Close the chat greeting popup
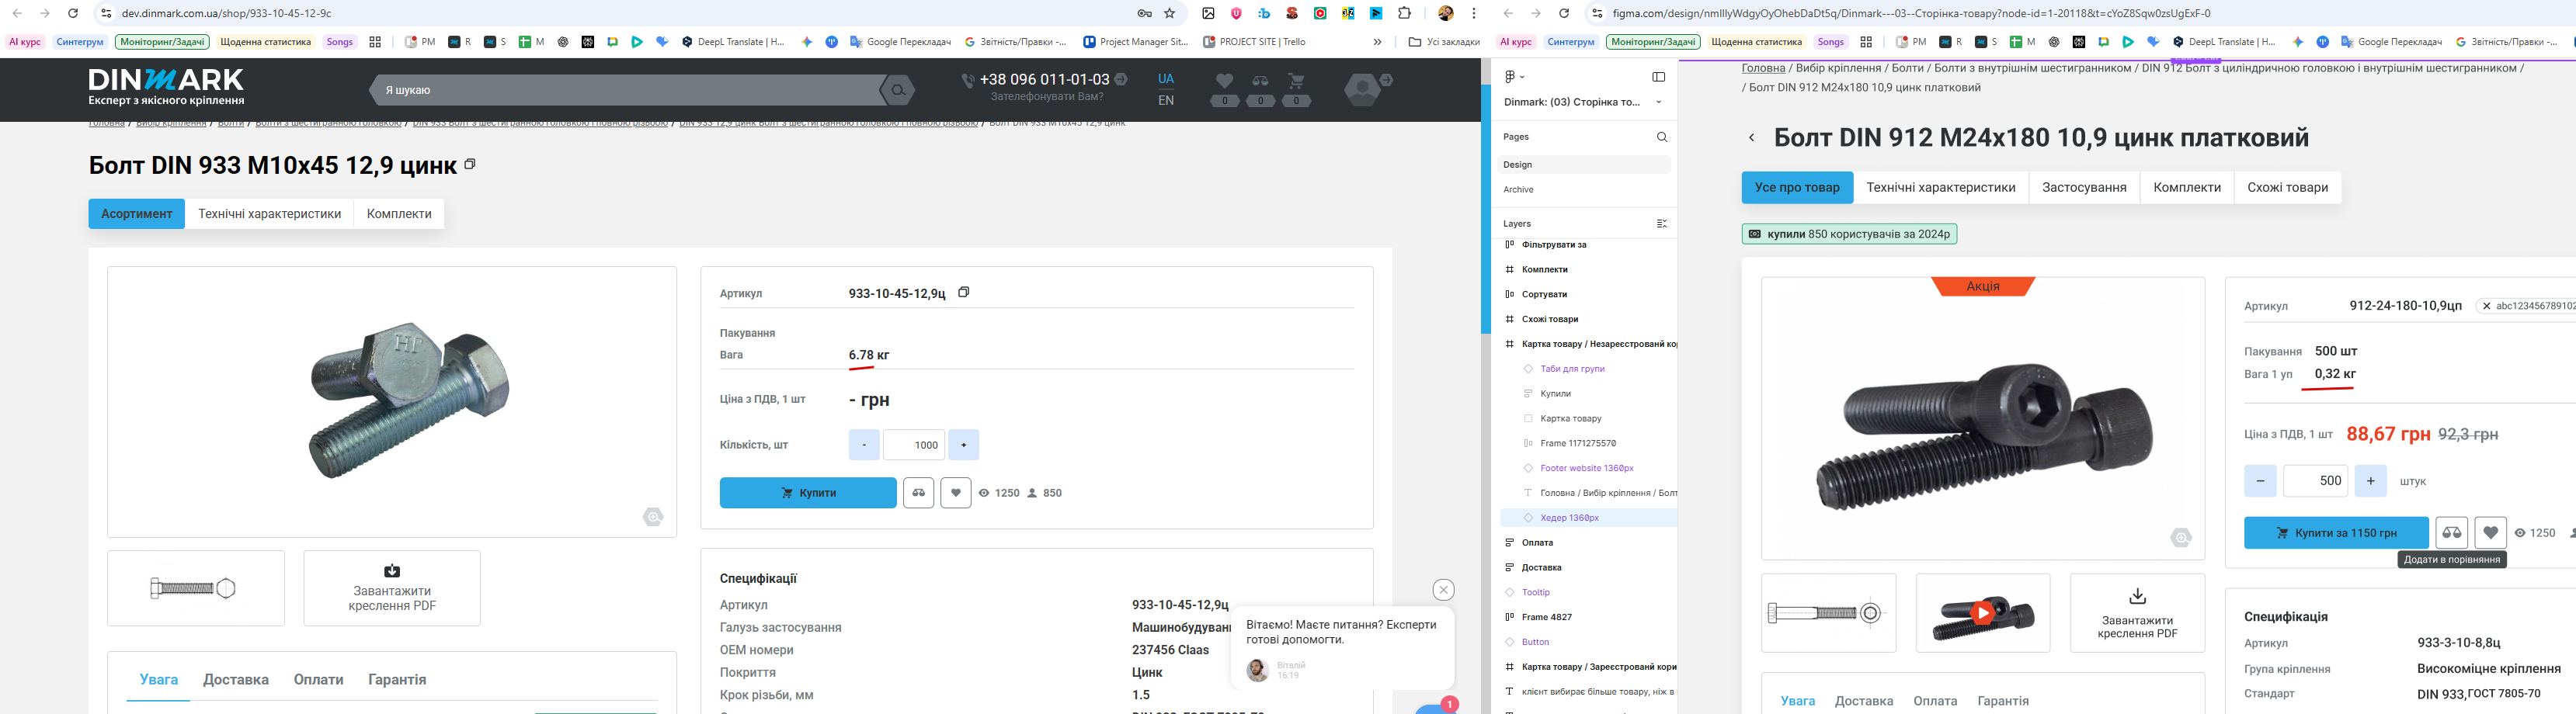 tap(1443, 590)
